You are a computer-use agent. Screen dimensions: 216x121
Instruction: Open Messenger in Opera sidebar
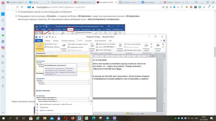[3, 29]
